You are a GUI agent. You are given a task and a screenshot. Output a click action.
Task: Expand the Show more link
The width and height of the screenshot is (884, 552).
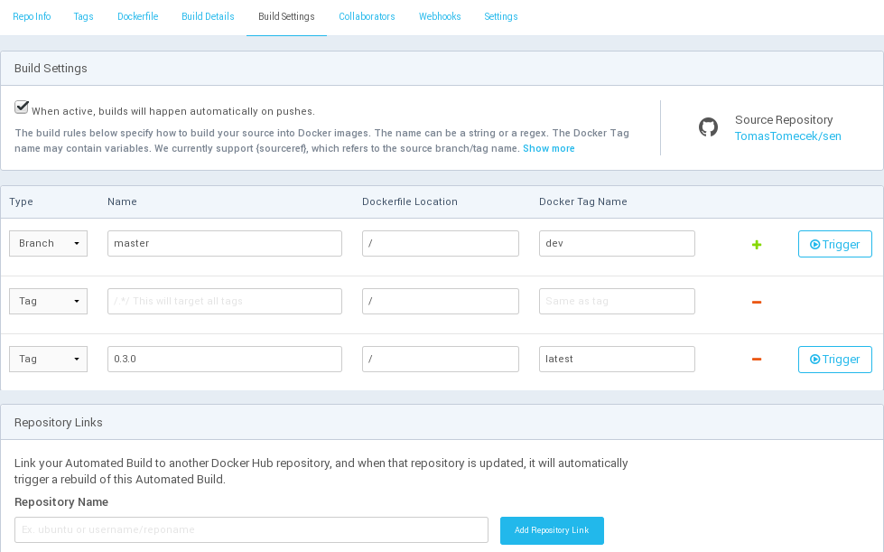[x=549, y=148]
